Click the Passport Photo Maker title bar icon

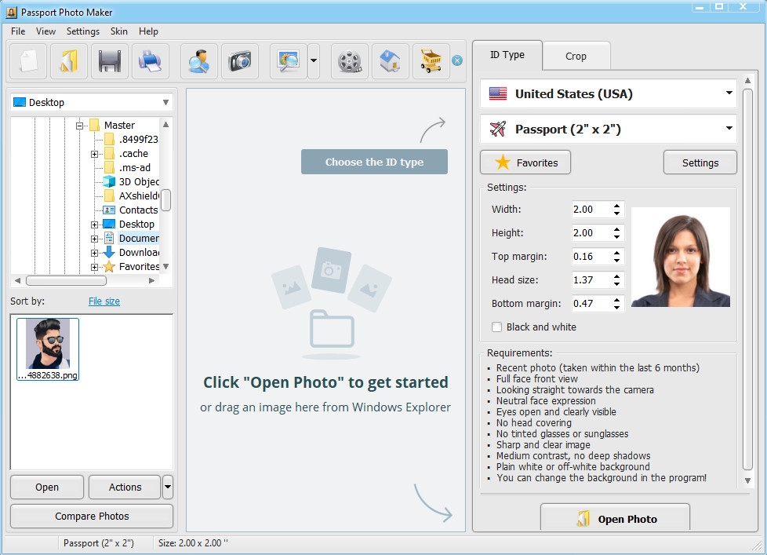point(12,13)
